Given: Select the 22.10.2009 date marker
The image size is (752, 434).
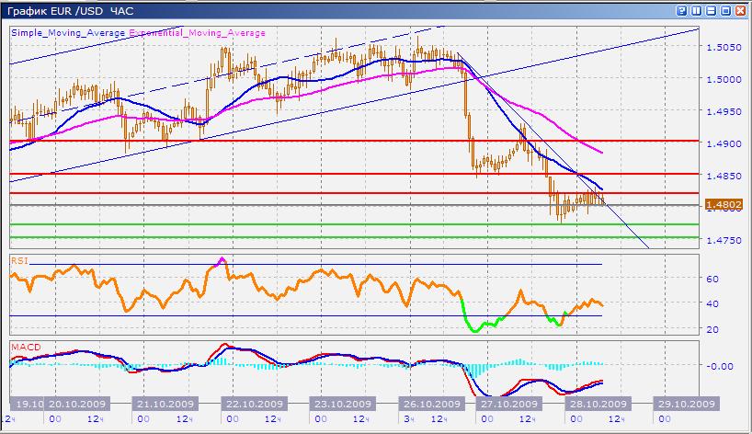Looking at the screenshot, I should (x=254, y=404).
